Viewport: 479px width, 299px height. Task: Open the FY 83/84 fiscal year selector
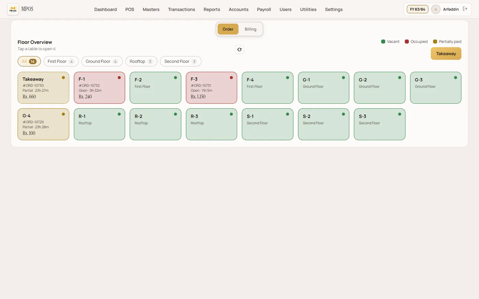[x=417, y=9]
